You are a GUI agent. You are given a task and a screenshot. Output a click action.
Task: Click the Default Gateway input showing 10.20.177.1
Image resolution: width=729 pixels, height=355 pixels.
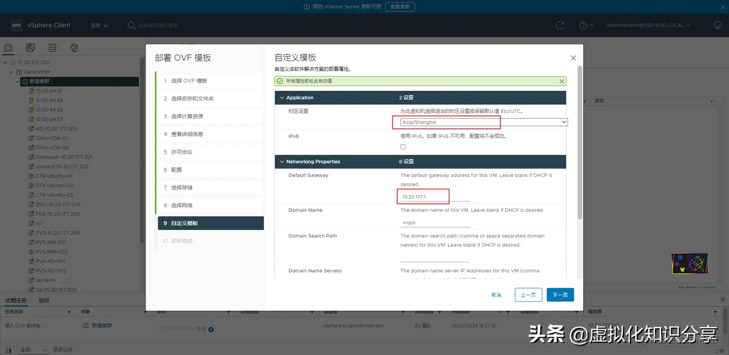422,196
